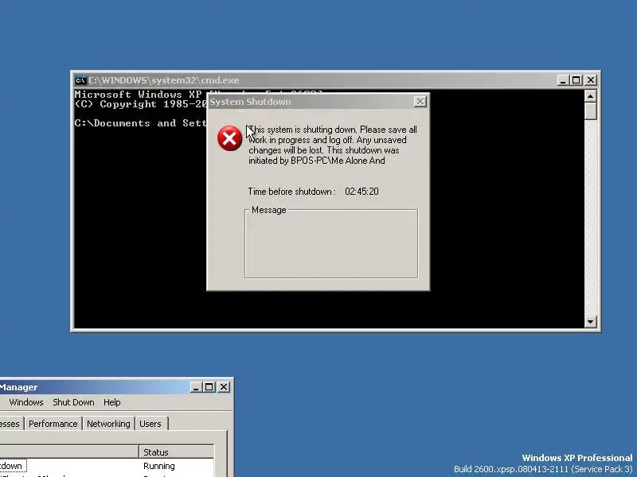637x477 pixels.
Task: Click the 'Time before shutdown' countdown value 02:45:20
Action: pyautogui.click(x=361, y=192)
